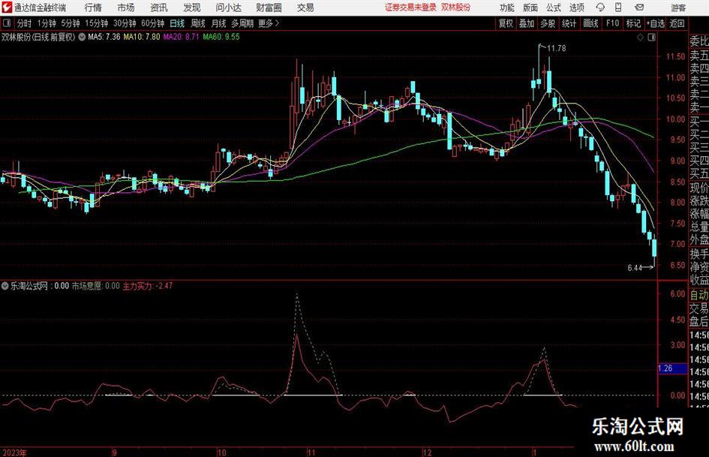Image resolution: width=709 pixels, height=457 pixels.
Task: Open the 交易 menu
Action: coord(305,8)
